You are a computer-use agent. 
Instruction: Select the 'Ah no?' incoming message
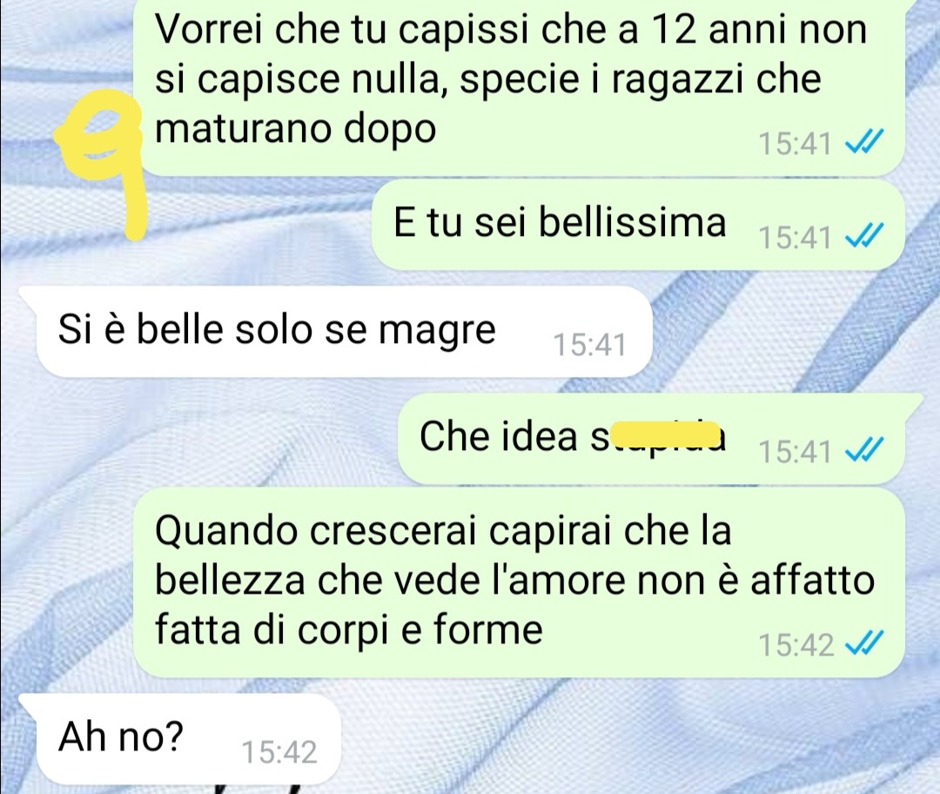180,739
